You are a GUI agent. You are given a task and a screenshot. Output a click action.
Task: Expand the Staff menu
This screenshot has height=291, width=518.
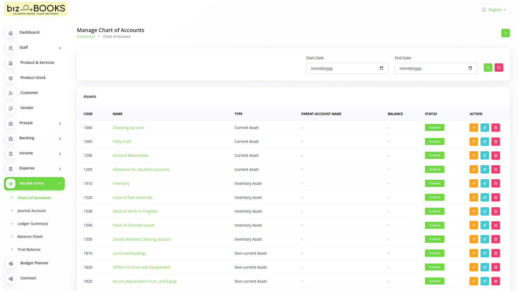tap(60, 48)
